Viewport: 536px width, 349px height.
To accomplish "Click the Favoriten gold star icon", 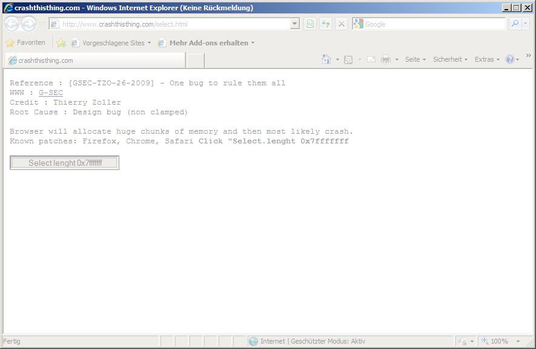I will (x=10, y=43).
